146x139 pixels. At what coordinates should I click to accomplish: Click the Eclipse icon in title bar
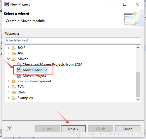[x=7, y=4]
